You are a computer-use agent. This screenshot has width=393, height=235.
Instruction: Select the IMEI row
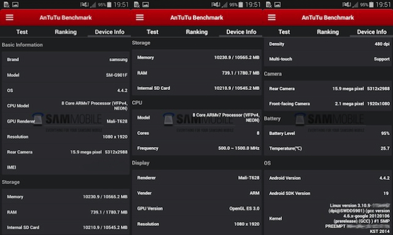pyautogui.click(x=66, y=167)
